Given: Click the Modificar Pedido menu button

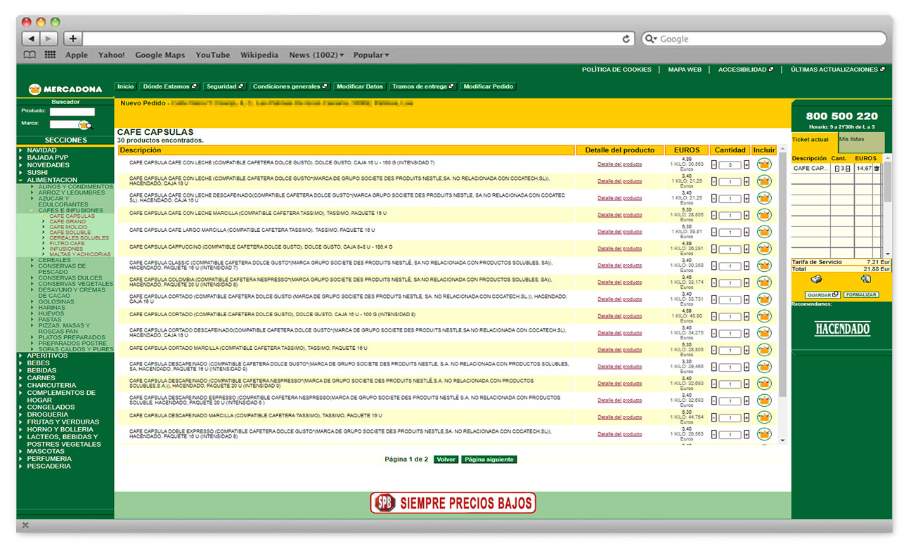Looking at the screenshot, I should coord(489,86).
